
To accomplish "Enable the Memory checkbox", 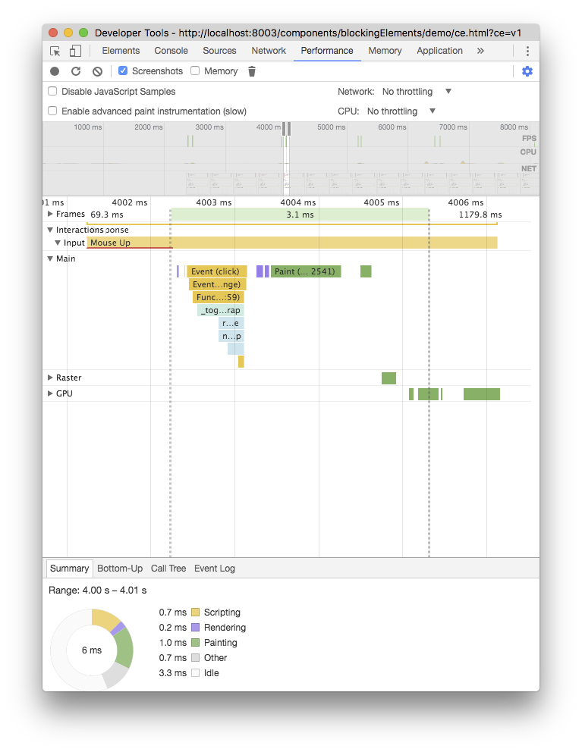I will (195, 71).
